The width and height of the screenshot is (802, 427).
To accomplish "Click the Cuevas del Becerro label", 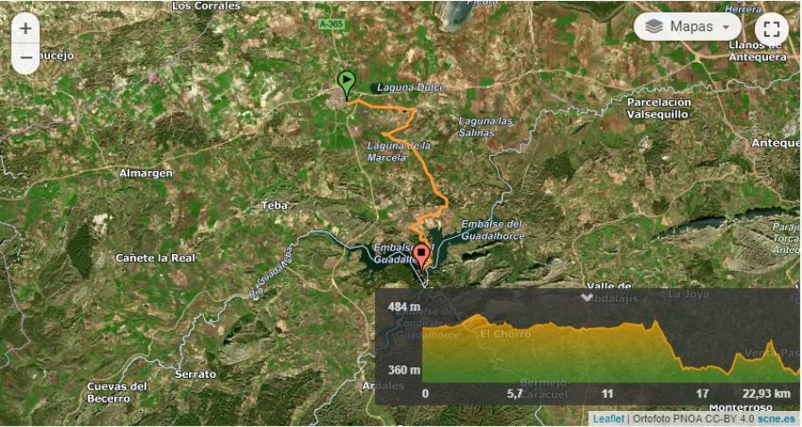I will pos(117,392).
